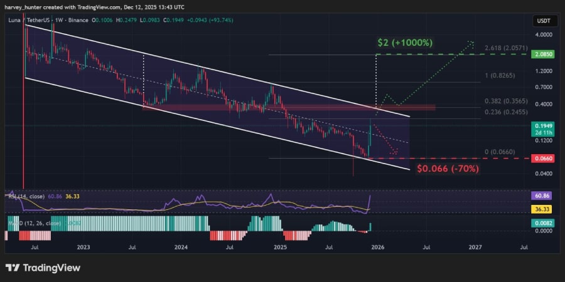The width and height of the screenshot is (565, 282).
Task: Click the TradingView wordmark text
Action: [x=51, y=268]
